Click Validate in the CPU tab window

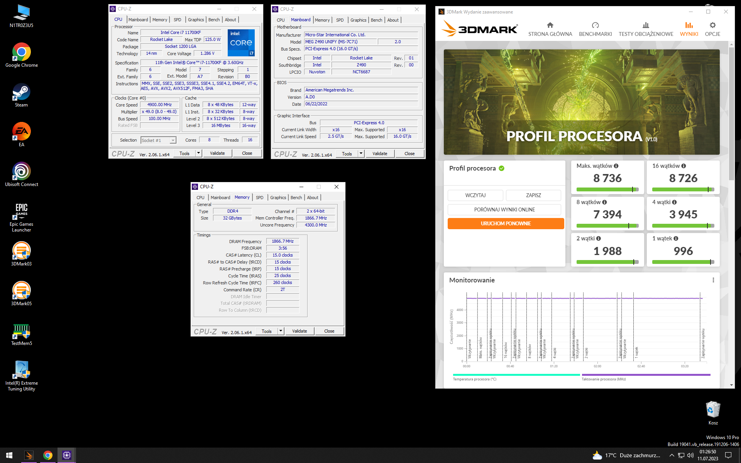[x=217, y=153]
